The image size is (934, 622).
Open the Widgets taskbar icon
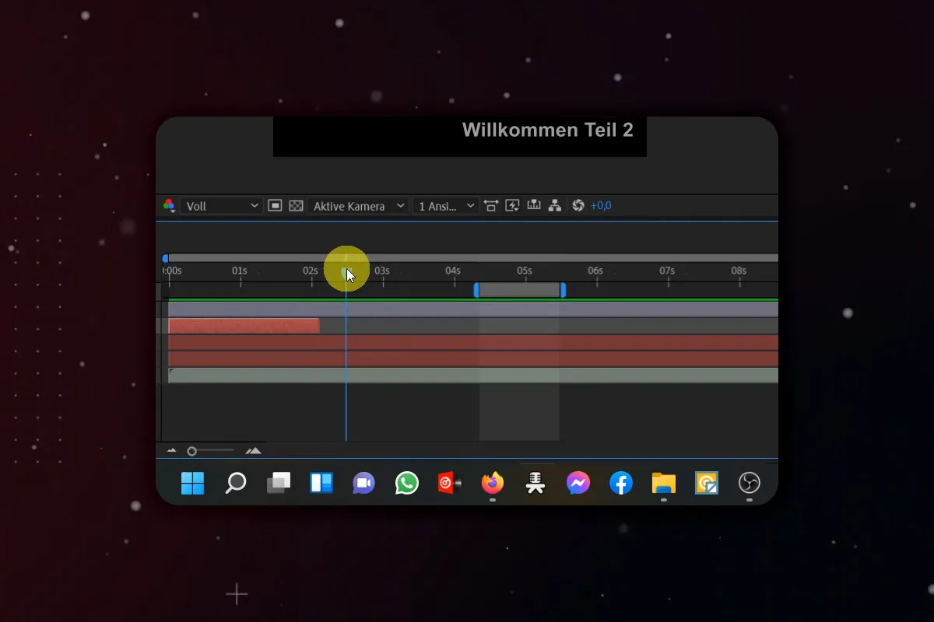321,484
